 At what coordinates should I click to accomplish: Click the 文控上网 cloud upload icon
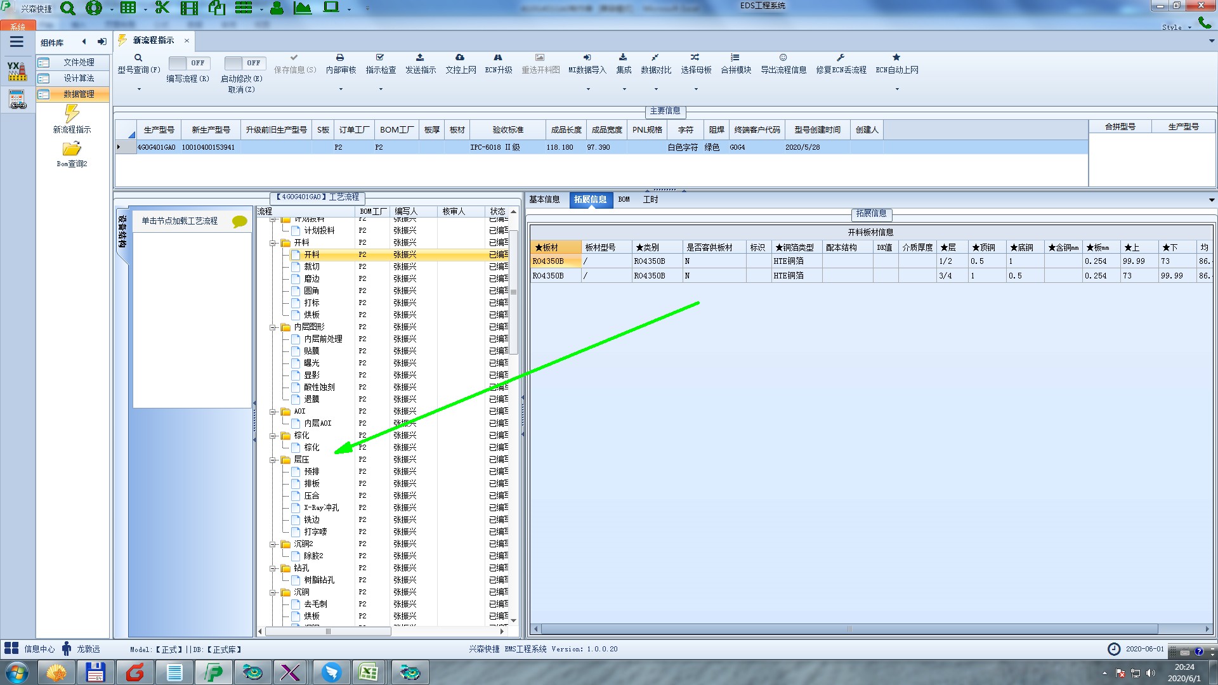[x=460, y=58]
